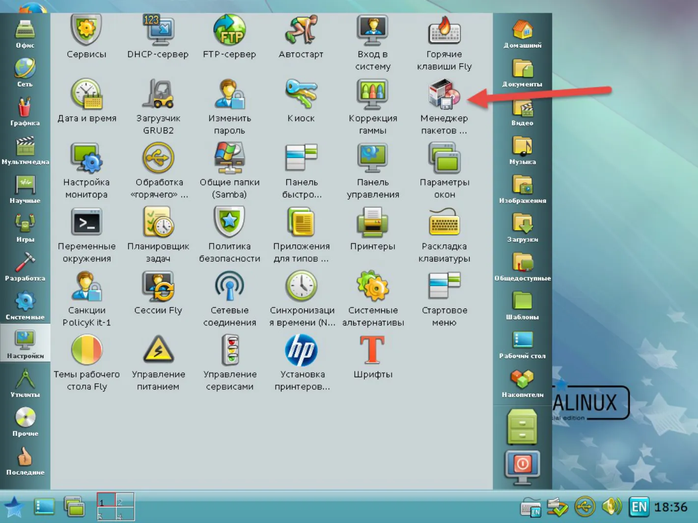Select the Сеть category
Image resolution: width=698 pixels, height=523 pixels.
[25, 73]
